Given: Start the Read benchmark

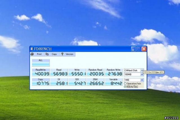Looking at the screenshot, I should tap(59, 72).
